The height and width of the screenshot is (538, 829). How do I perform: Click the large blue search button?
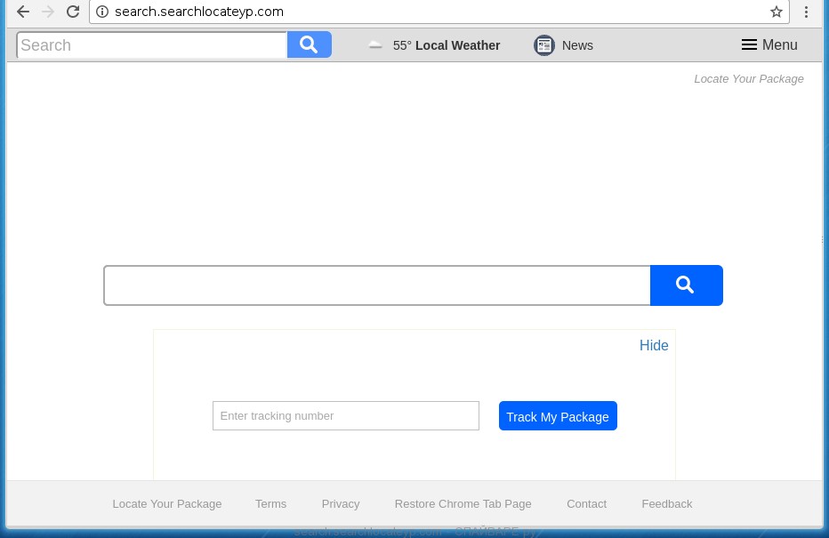click(686, 285)
